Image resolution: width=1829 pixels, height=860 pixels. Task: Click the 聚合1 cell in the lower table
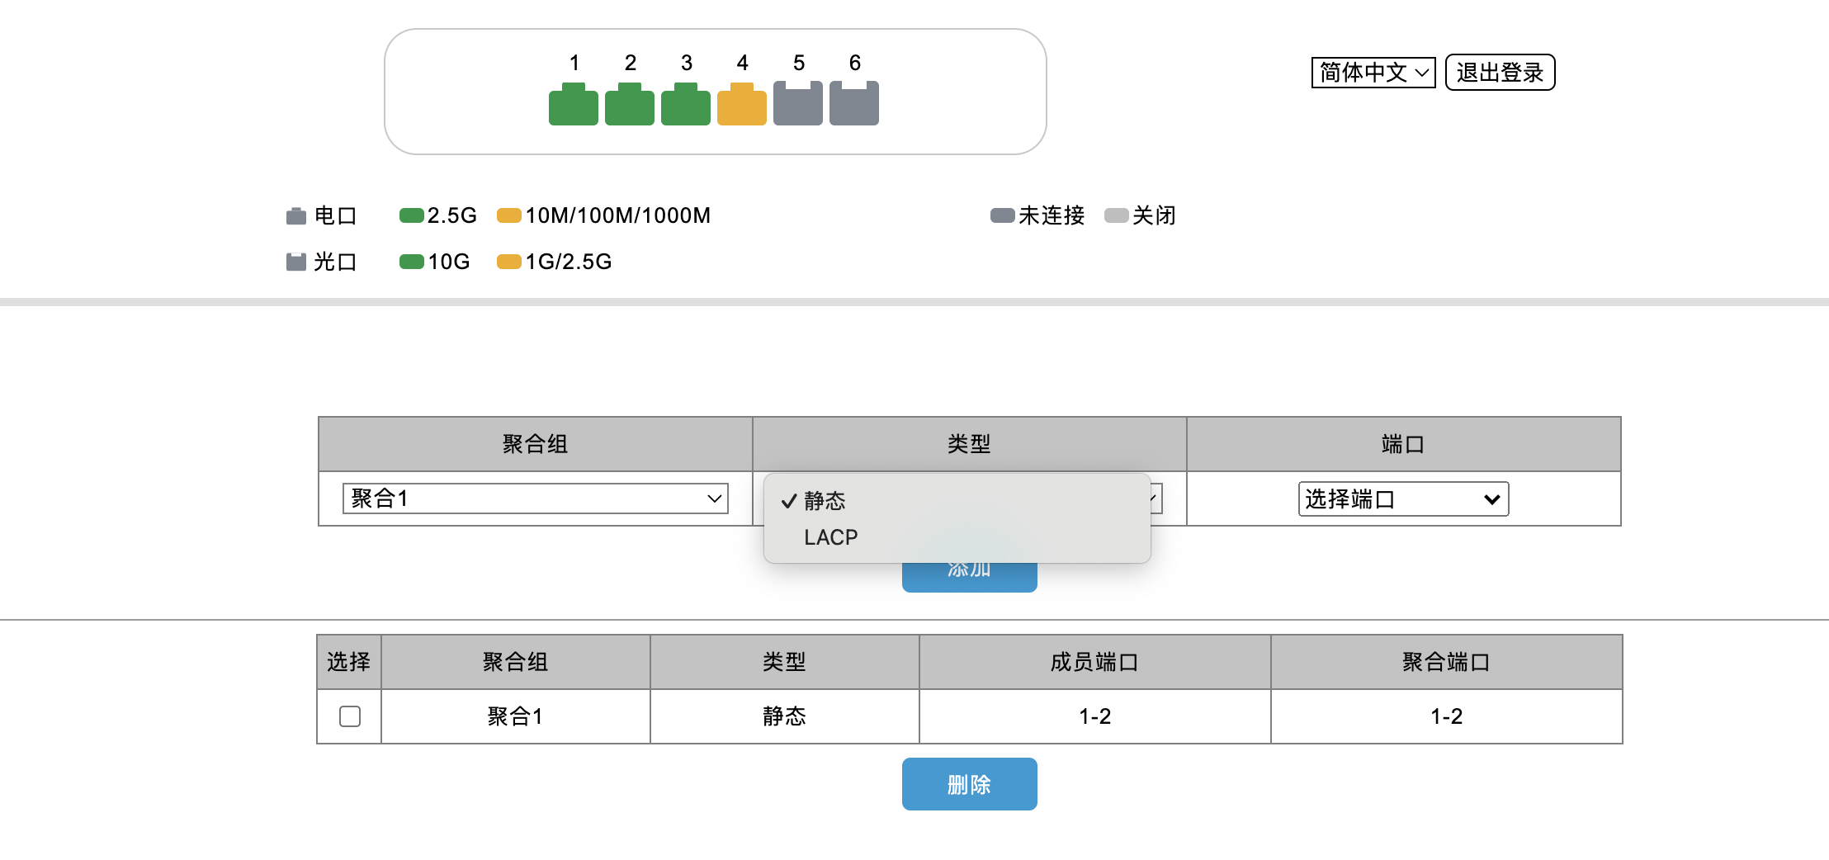[x=516, y=716]
